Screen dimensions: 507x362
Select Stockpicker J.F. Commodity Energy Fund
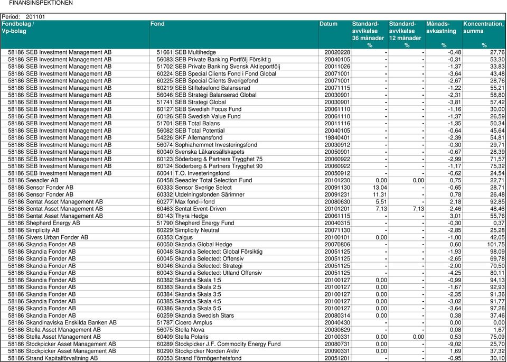coord(228,344)
